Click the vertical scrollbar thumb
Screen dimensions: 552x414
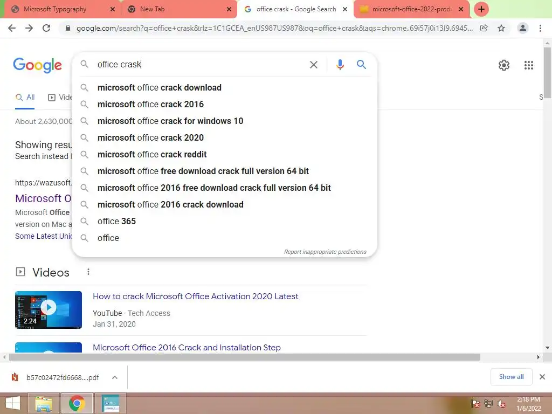pyautogui.click(x=547, y=73)
